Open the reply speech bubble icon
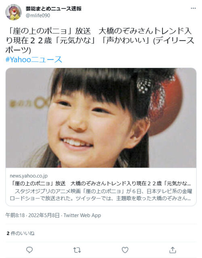202x258 pixels. [29, 250]
